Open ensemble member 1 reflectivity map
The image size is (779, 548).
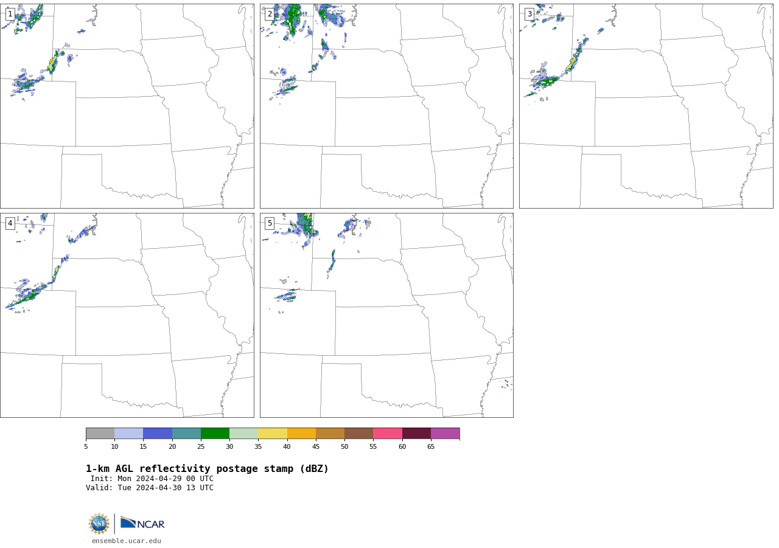click(x=127, y=106)
